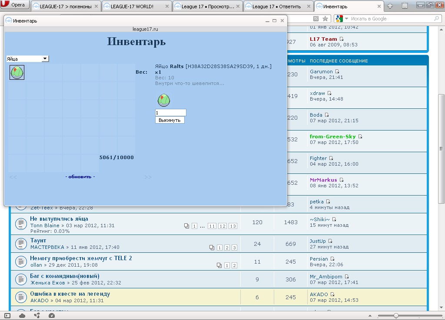View latest post icon next to Fighter
Image resolution: width=445 pixels, height=320 pixels.
pos(331,158)
